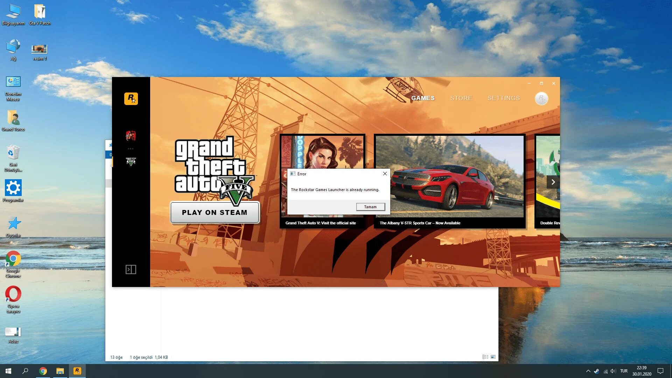Select the Bilgisayarım desktop icon
The height and width of the screenshot is (378, 672).
[13, 15]
